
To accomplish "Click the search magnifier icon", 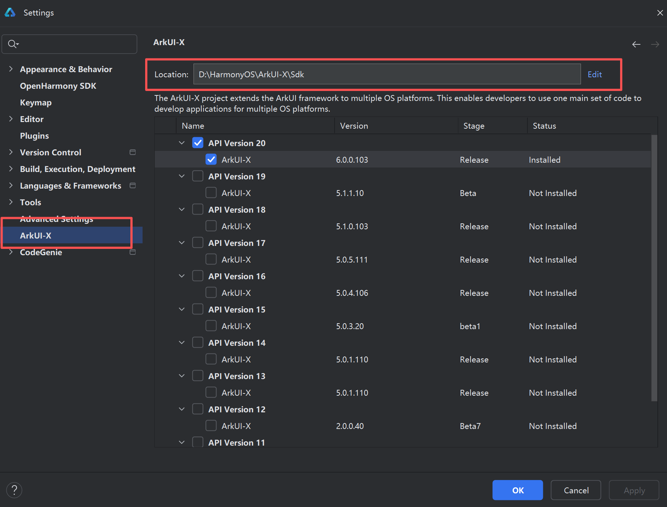I will tap(13, 44).
